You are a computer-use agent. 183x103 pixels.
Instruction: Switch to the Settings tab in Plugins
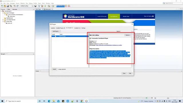83,28
